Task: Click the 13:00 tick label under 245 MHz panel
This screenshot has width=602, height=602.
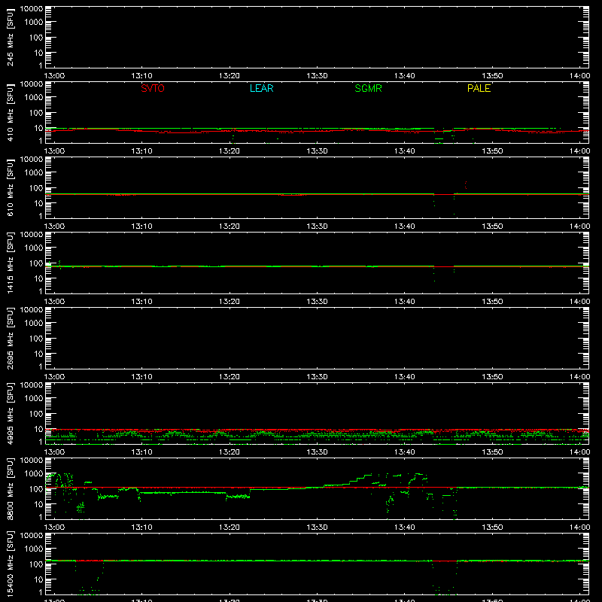Action: pyautogui.click(x=54, y=76)
